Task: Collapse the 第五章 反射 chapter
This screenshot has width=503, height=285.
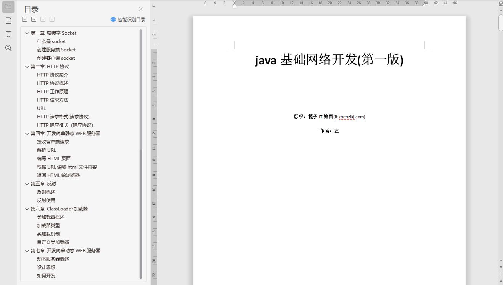Action: (27, 184)
